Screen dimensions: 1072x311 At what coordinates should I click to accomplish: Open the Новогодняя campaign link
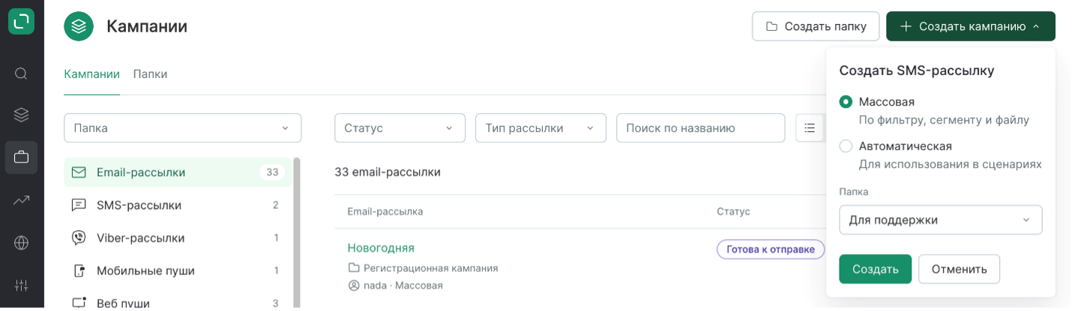tap(381, 248)
